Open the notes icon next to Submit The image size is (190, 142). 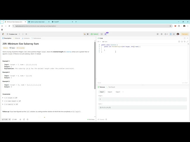click(x=102, y=34)
